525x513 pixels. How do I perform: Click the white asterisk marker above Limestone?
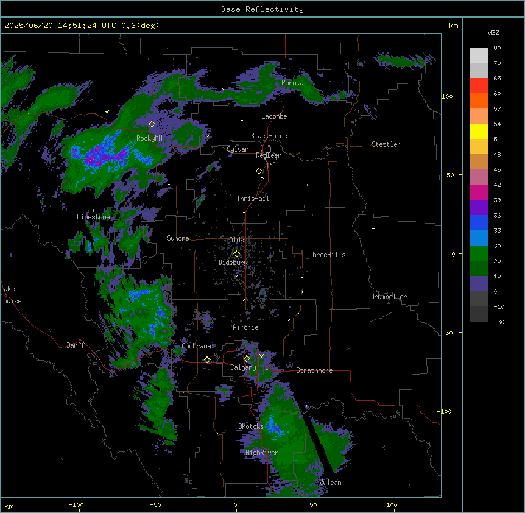point(93,211)
